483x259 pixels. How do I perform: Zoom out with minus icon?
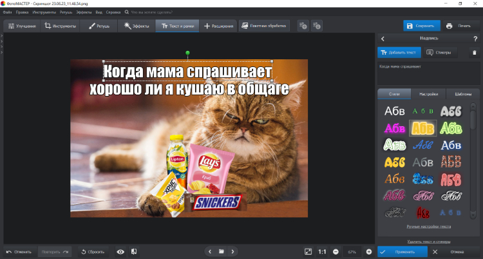pos(336,252)
